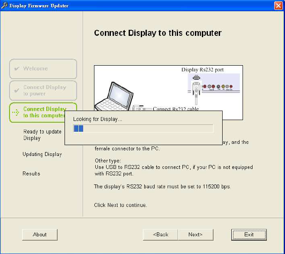Close the Display Firmware Updater window

278,6
